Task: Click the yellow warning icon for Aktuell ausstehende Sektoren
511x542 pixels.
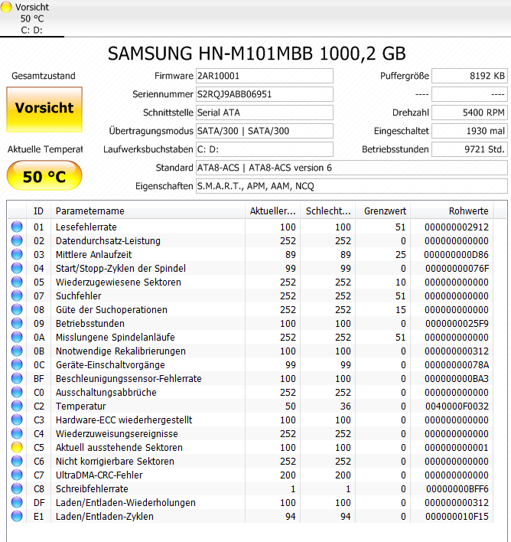Action: 17,447
